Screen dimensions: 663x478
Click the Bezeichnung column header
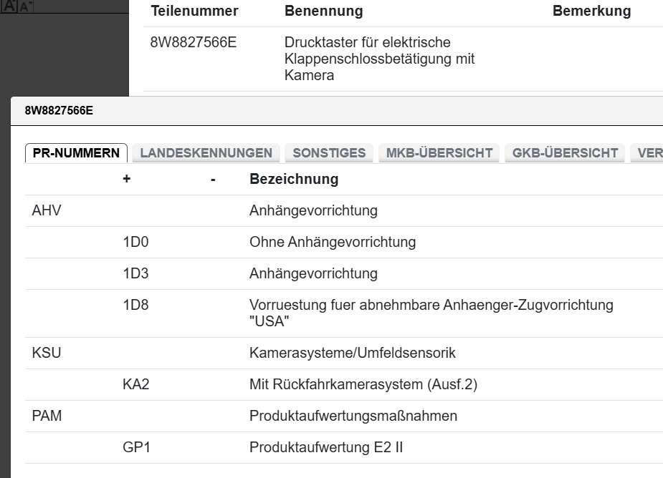point(293,179)
